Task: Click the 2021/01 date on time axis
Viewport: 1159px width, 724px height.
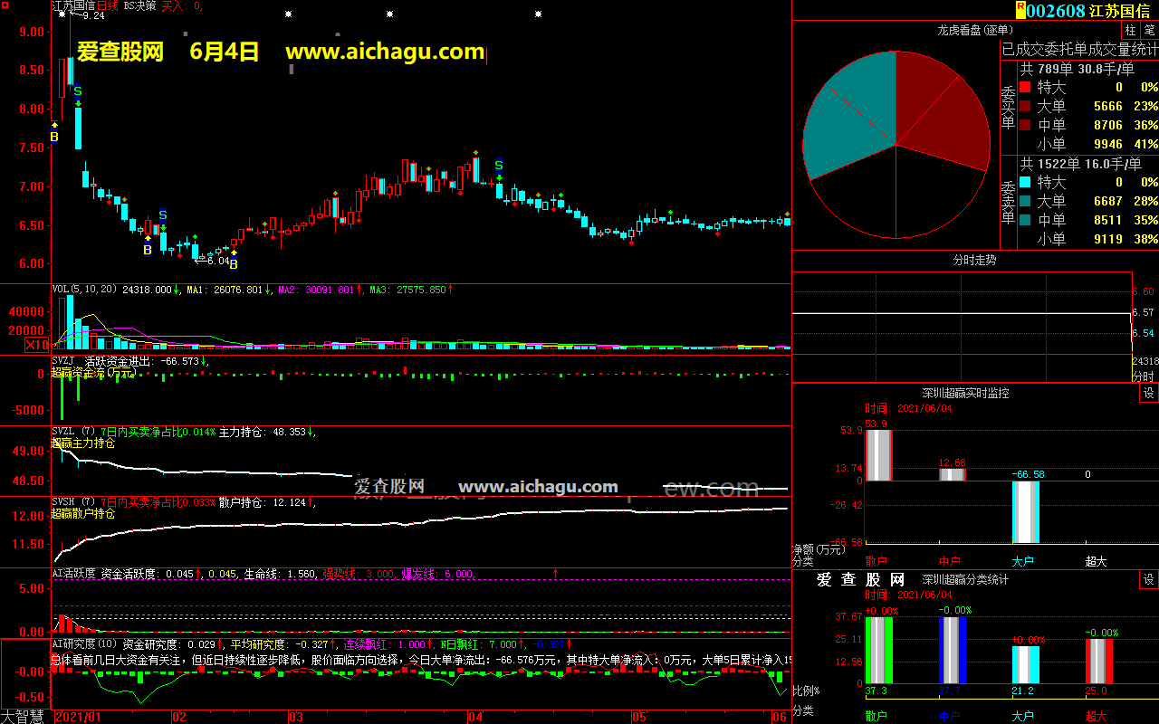Action: pyautogui.click(x=80, y=717)
